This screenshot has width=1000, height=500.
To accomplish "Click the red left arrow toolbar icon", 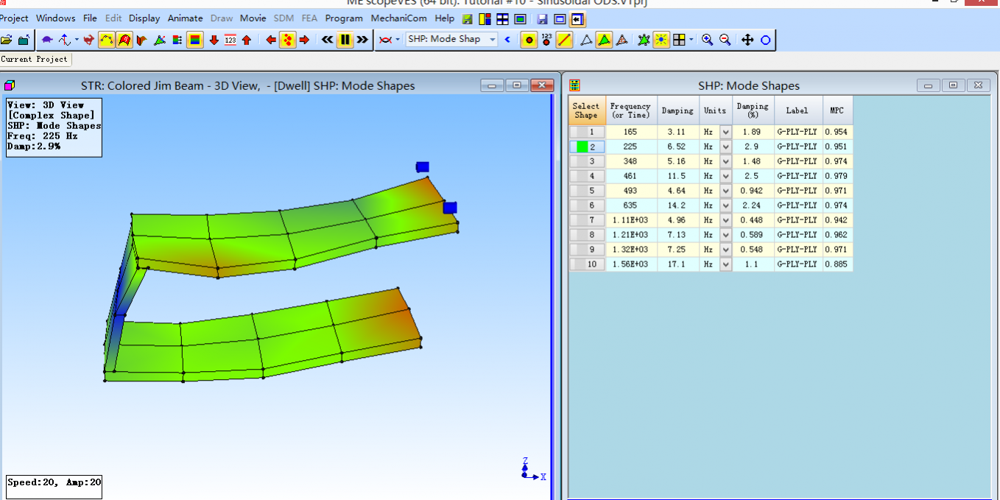I will [x=270, y=40].
